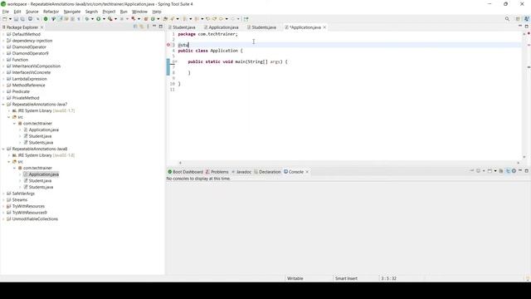Switch to the Problems tab
531x299 pixels.
click(219, 172)
